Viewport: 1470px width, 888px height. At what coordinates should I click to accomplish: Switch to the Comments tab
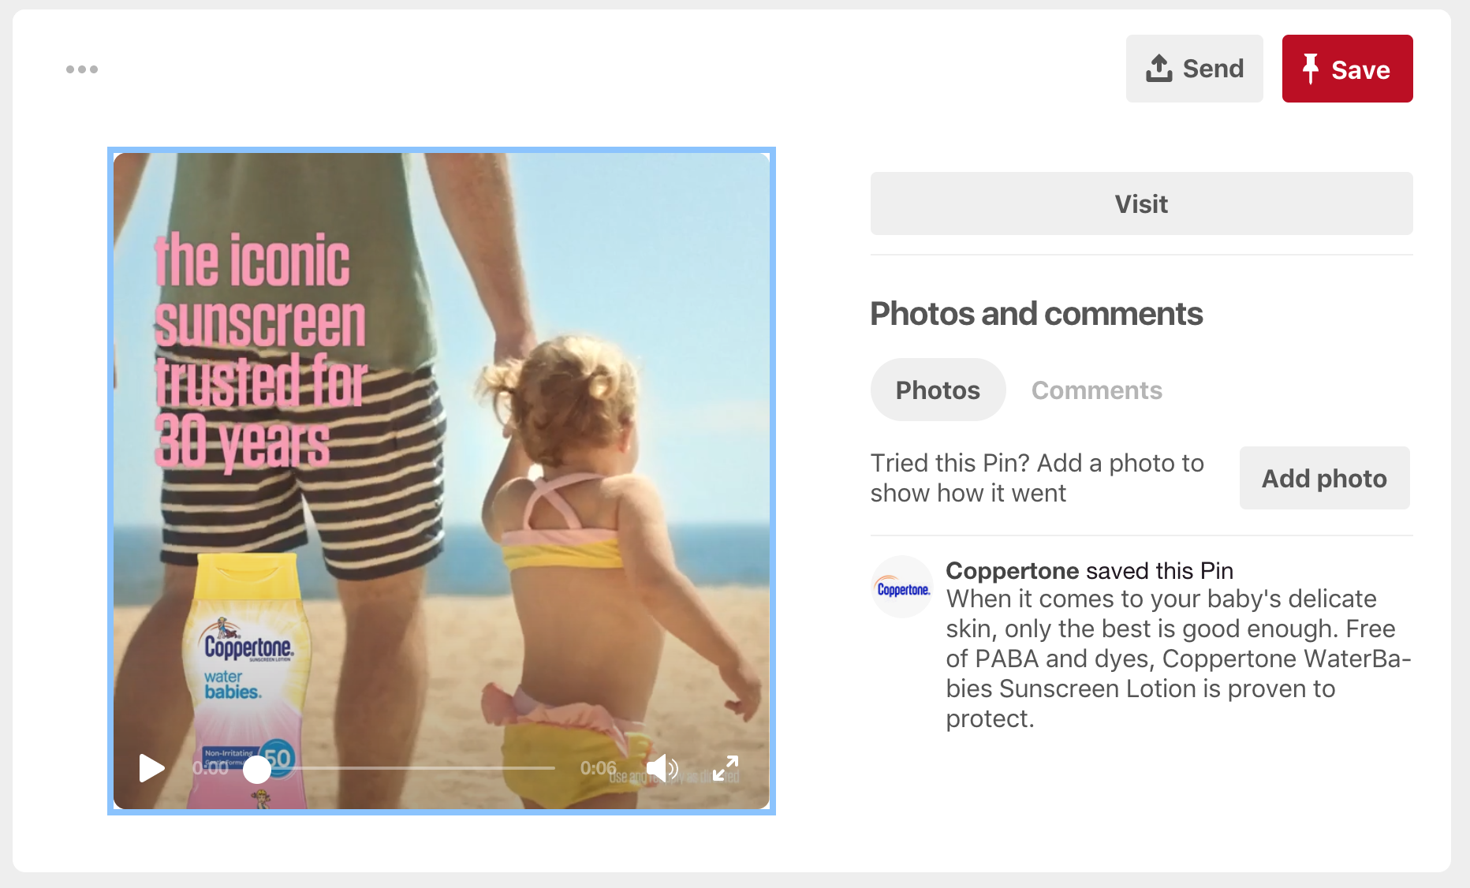coord(1096,390)
